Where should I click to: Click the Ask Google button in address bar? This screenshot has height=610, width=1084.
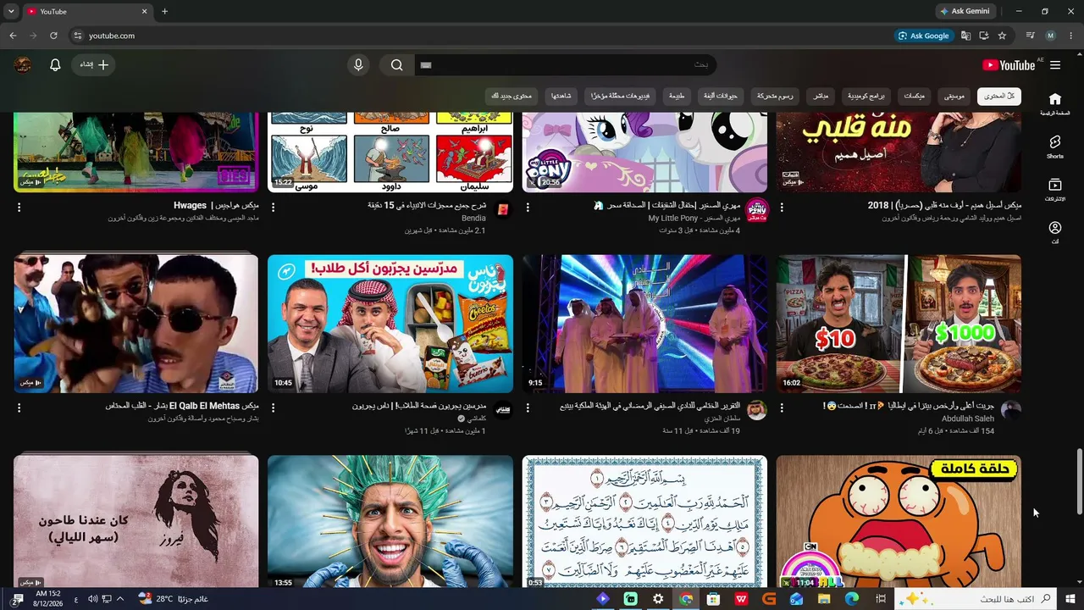923,36
